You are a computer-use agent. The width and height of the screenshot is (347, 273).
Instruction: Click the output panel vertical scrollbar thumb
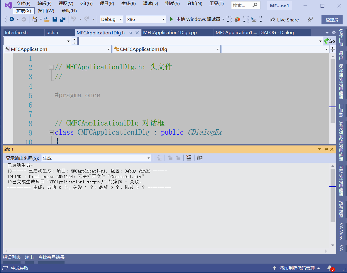coord(333,196)
